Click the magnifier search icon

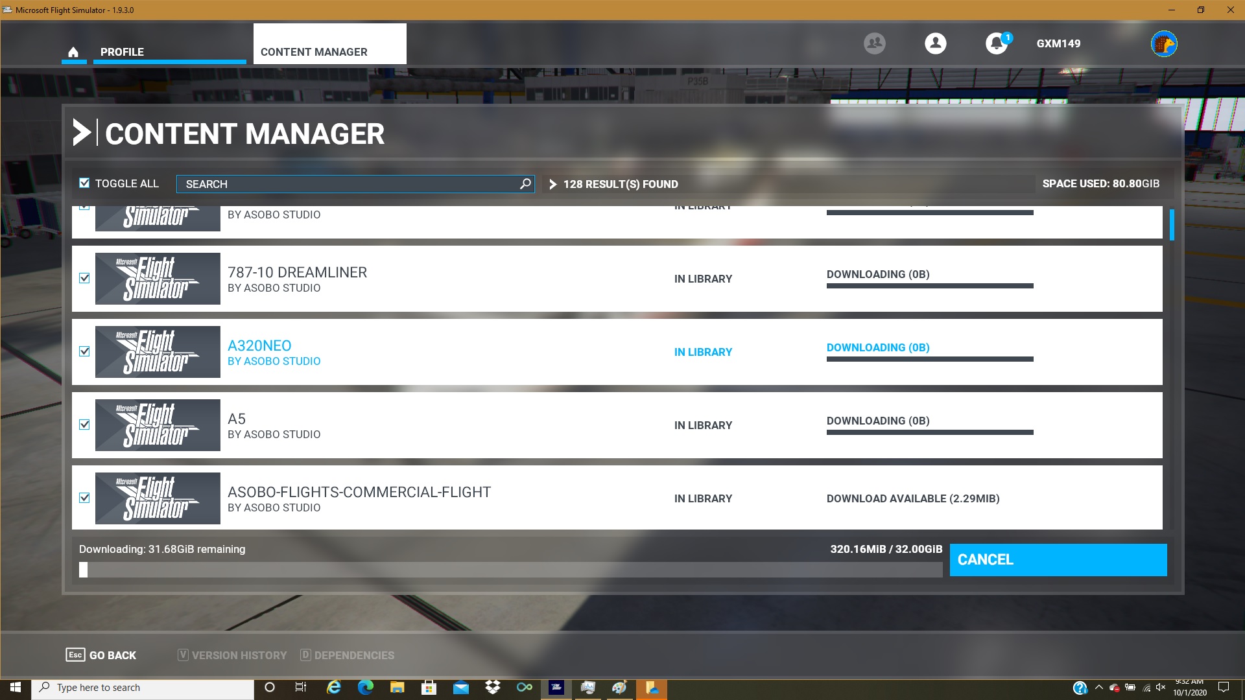point(525,183)
